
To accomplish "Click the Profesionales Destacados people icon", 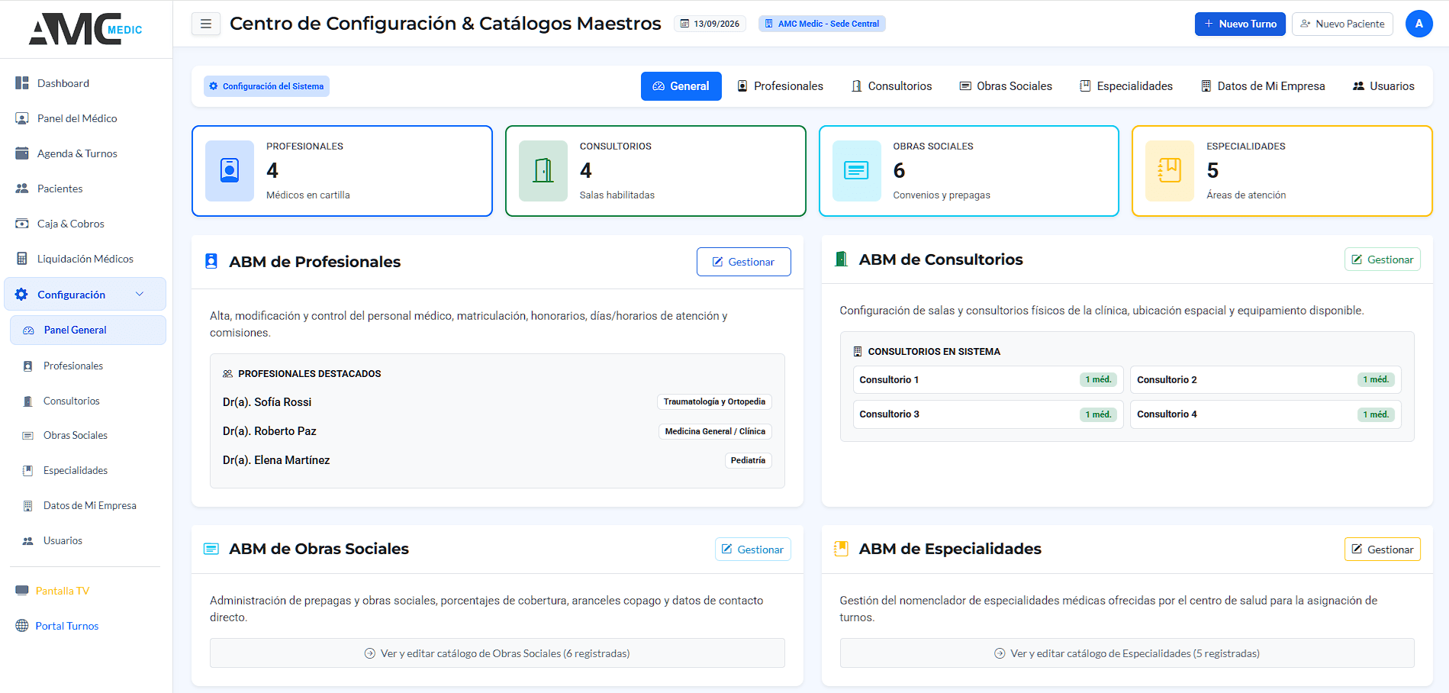I will pyautogui.click(x=227, y=374).
